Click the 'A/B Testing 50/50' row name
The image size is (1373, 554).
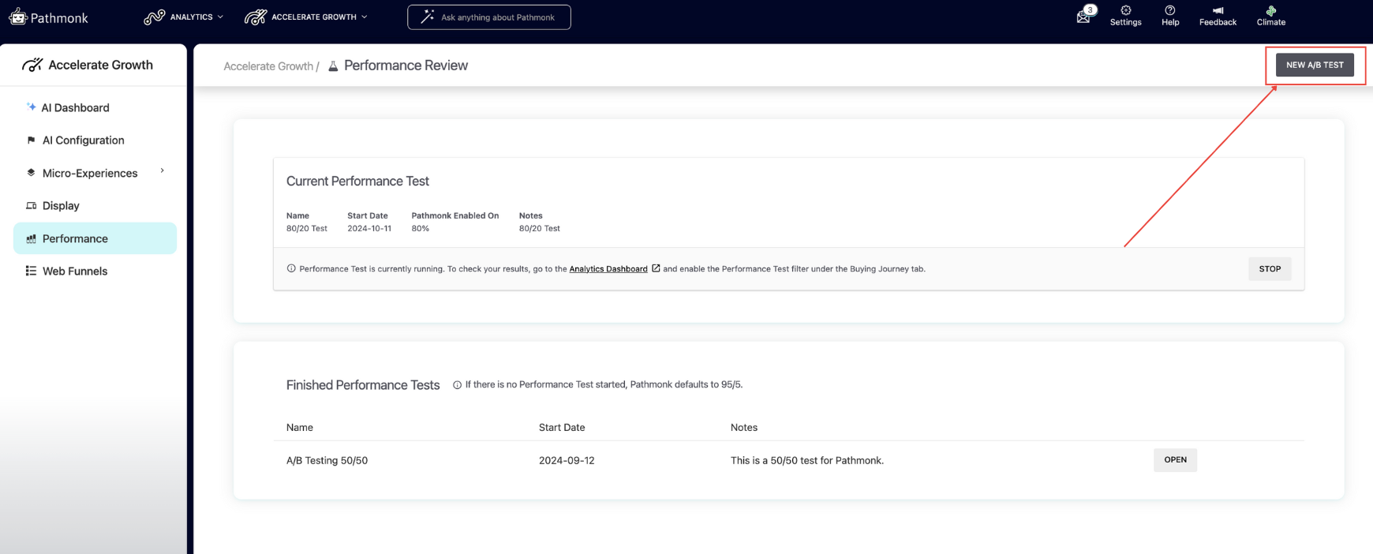pyautogui.click(x=327, y=461)
